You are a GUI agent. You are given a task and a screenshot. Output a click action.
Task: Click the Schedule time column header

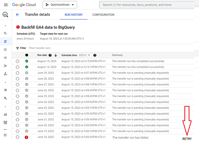pyautogui.click(x=69, y=55)
